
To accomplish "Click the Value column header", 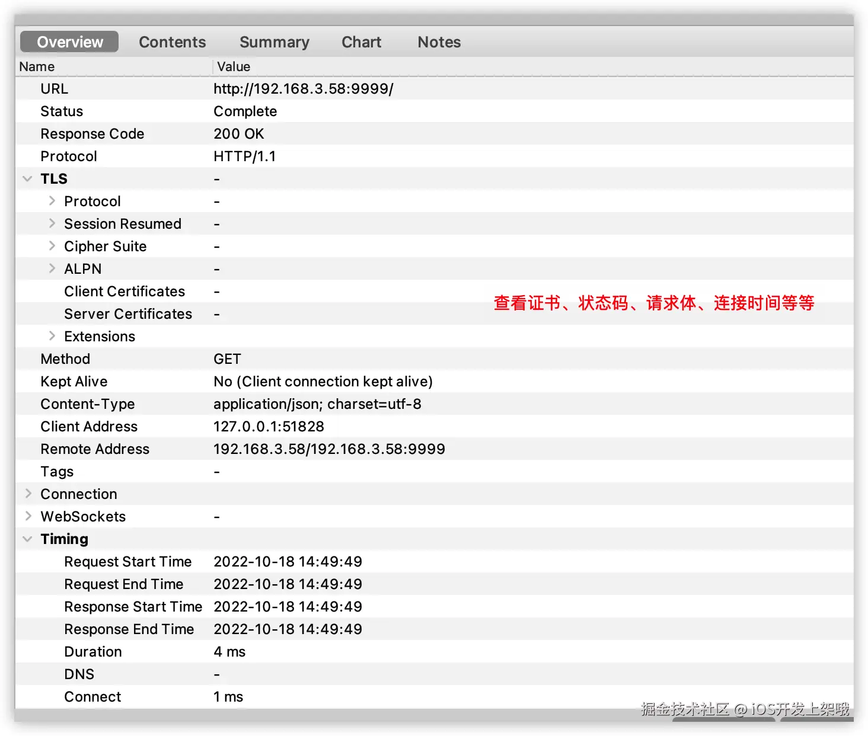I will tap(533, 66).
